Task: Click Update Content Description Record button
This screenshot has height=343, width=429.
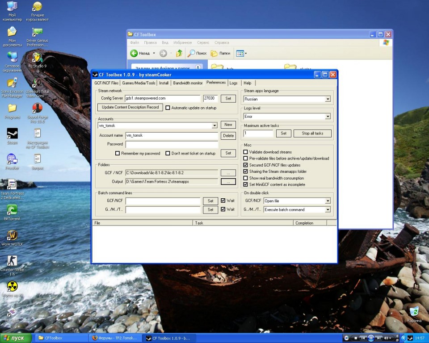Action: pos(130,107)
